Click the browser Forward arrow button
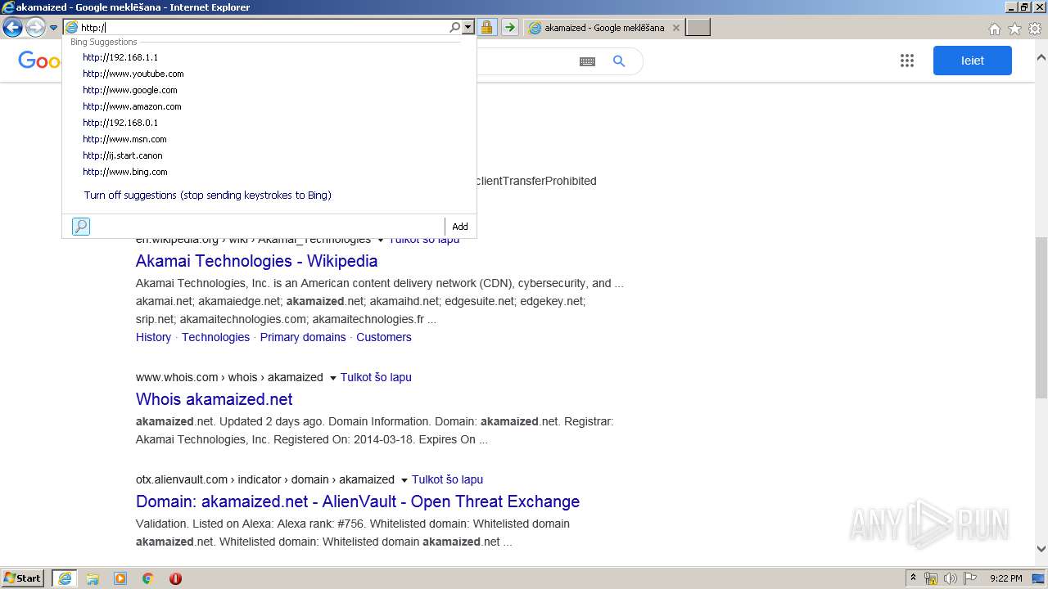Screen dimensions: 1048x589 (x=35, y=28)
